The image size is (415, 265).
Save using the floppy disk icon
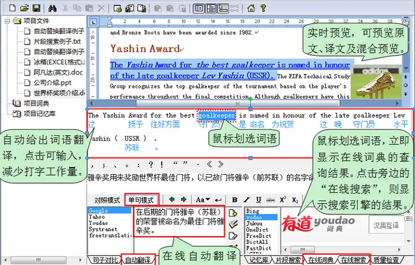[x=36, y=8]
